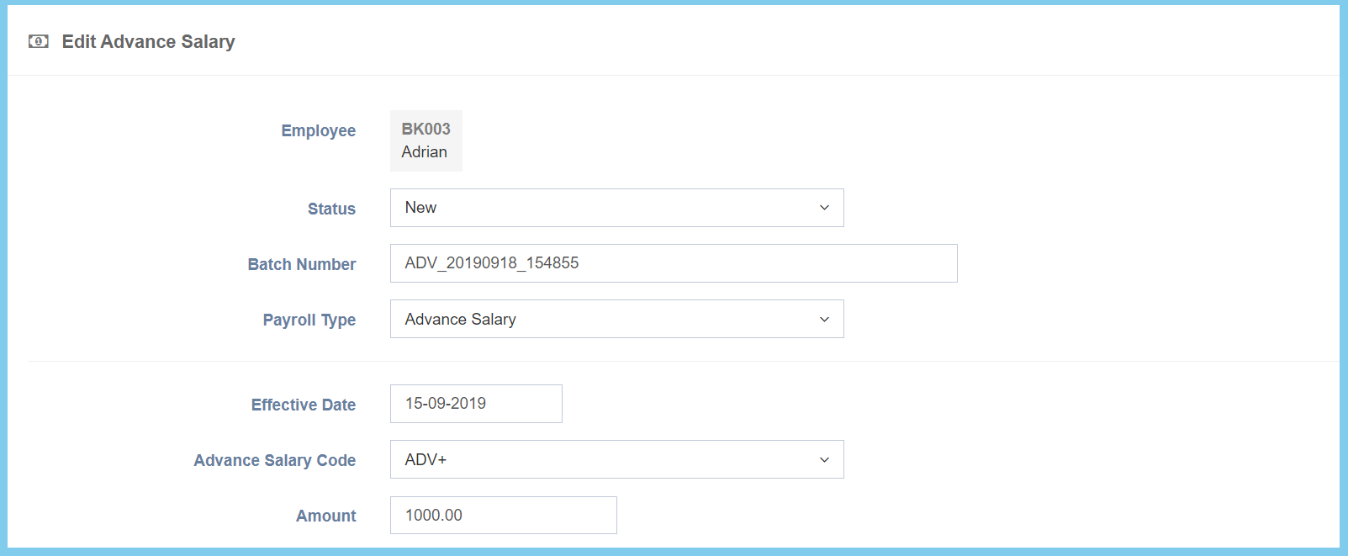This screenshot has width=1348, height=556.
Task: Click the Amount label
Action: [325, 516]
